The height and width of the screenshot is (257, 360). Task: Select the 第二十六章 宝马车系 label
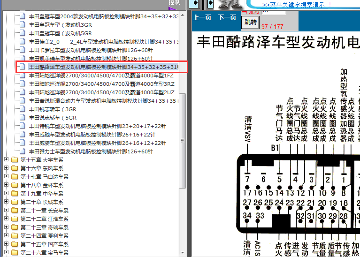coord(45,252)
